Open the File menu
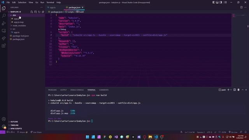The width and height of the screenshot is (249, 140). (x=8, y=2)
